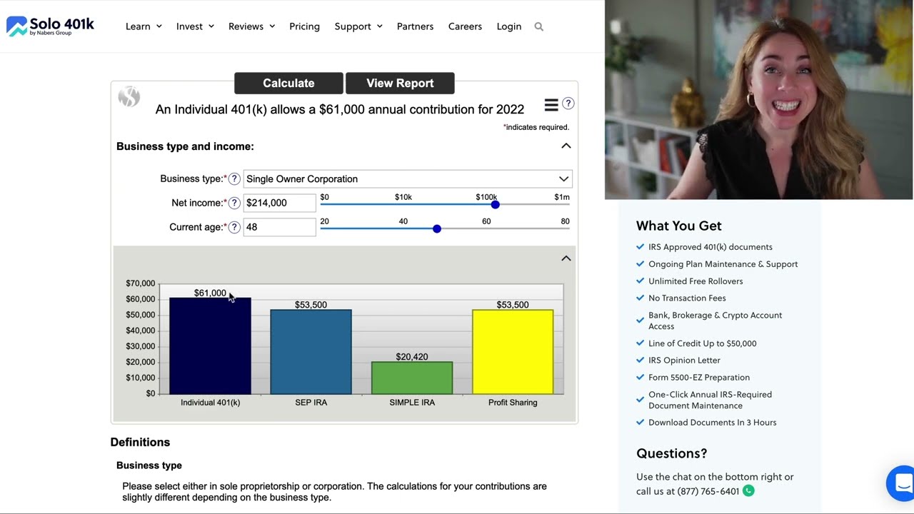Click the Current age input field
Viewport: 914px width, 514px height.
pos(279,228)
